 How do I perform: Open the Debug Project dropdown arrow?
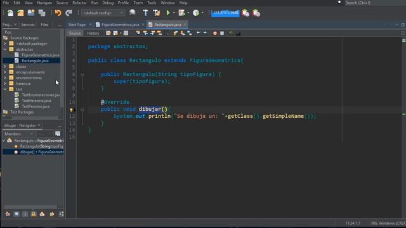pos(188,13)
